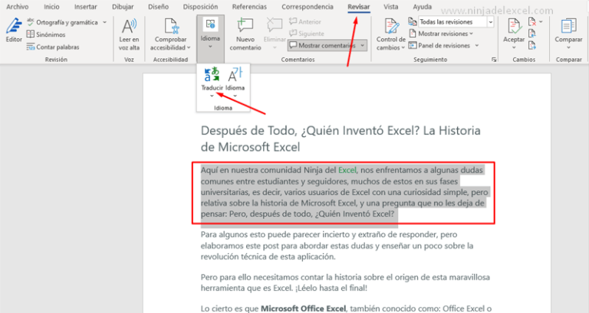The width and height of the screenshot is (589, 313).
Task: Open the Mostrar comentarios dropdown arrow
Action: (x=363, y=45)
